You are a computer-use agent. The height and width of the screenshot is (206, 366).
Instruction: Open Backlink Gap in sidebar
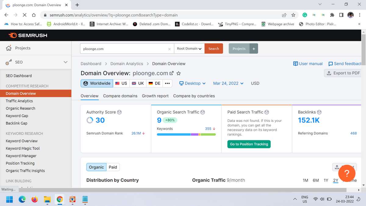[x=16, y=123]
